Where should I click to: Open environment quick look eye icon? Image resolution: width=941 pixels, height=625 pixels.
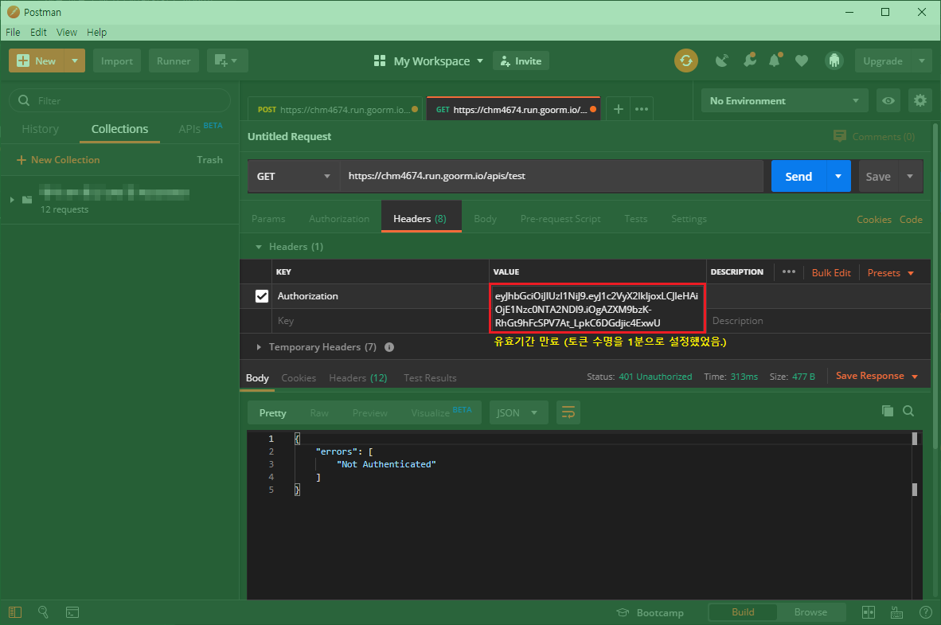pos(888,101)
